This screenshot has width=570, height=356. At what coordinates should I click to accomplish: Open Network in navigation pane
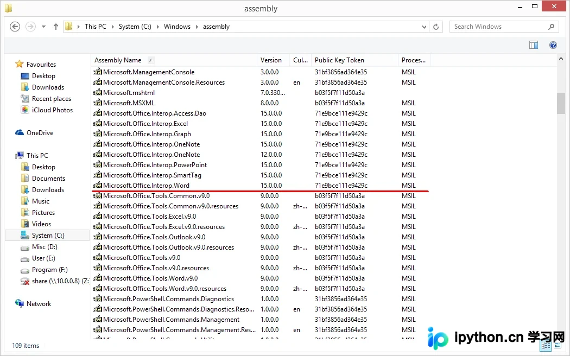pyautogui.click(x=39, y=304)
